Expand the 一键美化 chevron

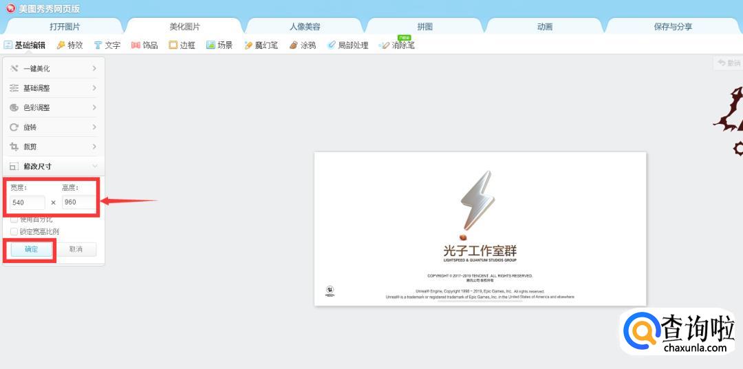[94, 69]
